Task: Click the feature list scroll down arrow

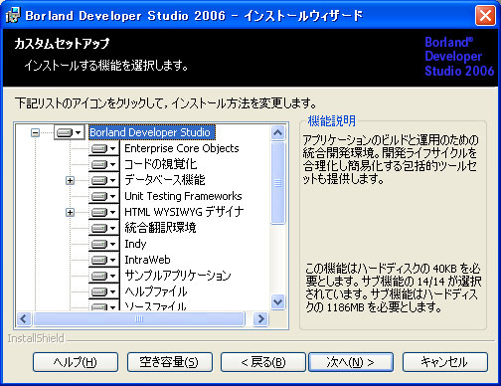Action: (x=277, y=302)
